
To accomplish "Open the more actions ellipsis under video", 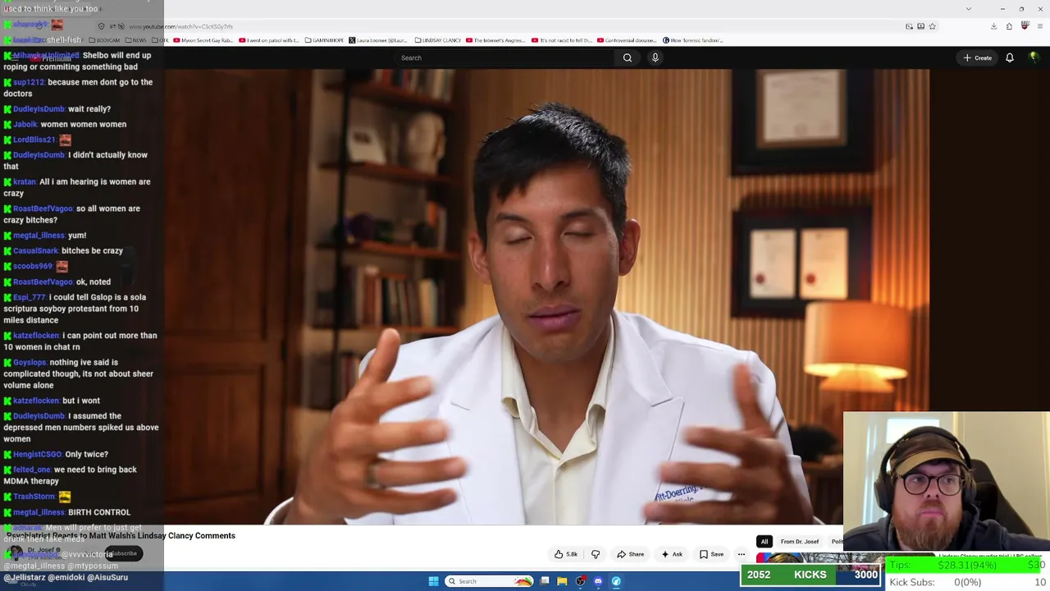I will [x=742, y=554].
